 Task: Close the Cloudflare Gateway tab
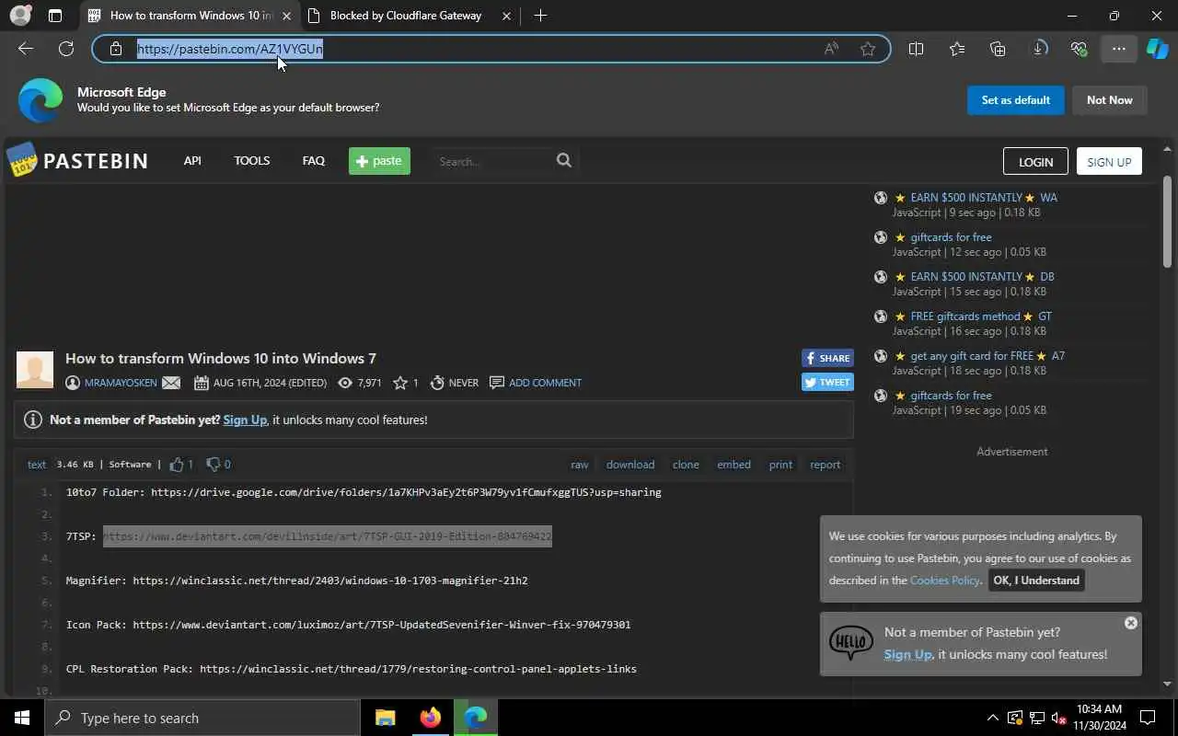[x=506, y=16]
